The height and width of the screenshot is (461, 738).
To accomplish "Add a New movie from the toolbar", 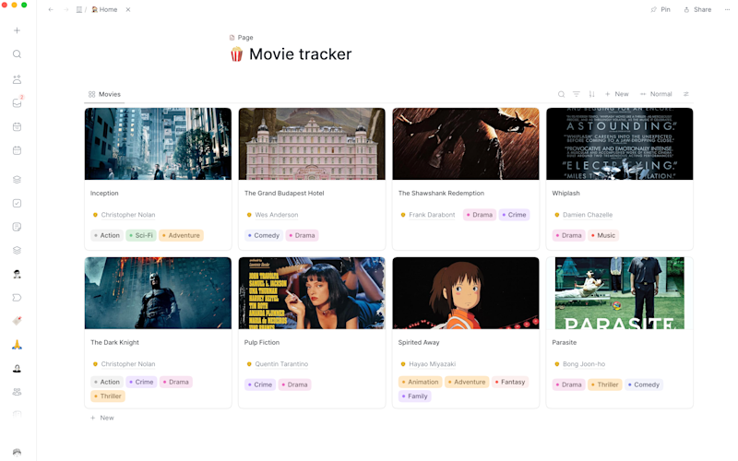I will coord(616,94).
